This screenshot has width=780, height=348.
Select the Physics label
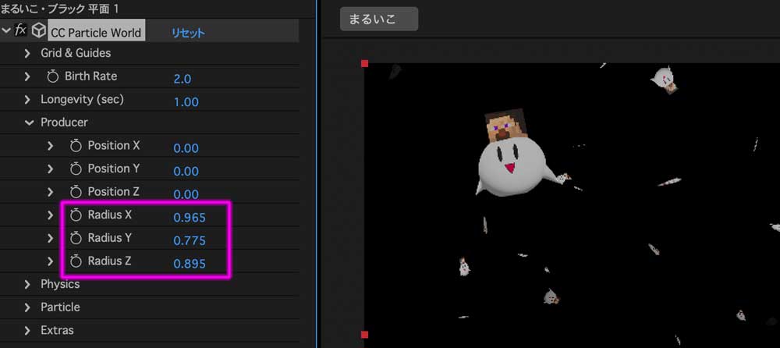pos(60,284)
